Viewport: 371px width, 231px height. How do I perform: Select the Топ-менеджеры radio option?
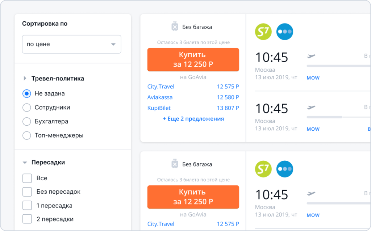pos(27,135)
